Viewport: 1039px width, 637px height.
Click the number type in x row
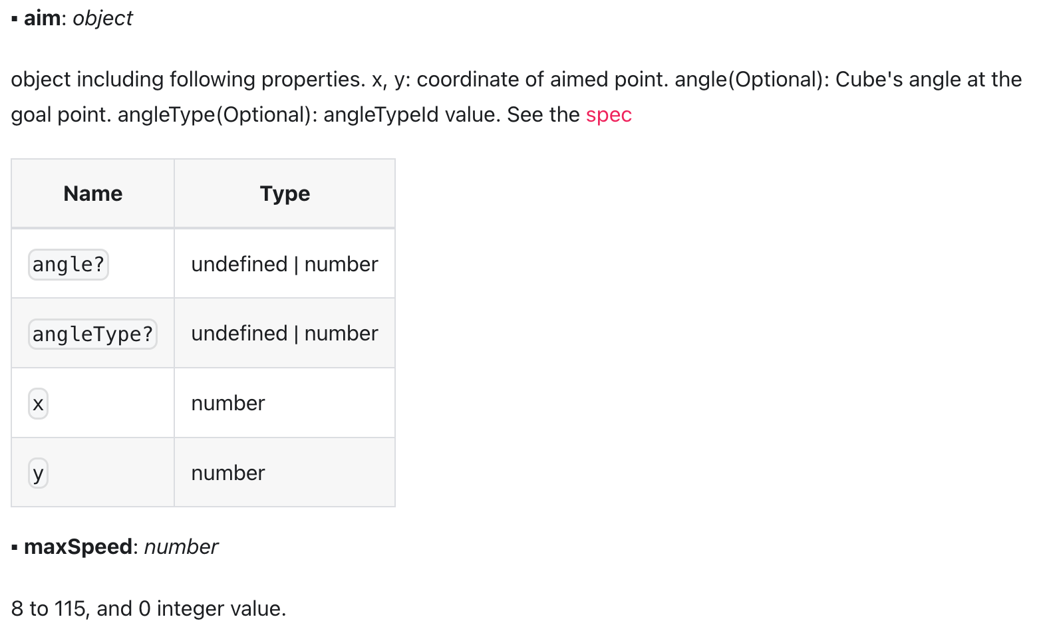[228, 403]
